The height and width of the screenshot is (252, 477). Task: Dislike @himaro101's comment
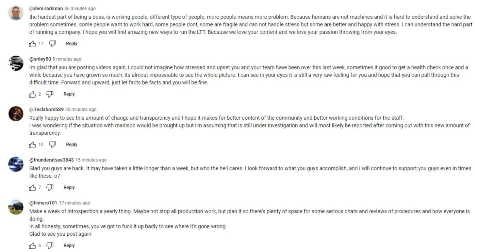click(50, 245)
